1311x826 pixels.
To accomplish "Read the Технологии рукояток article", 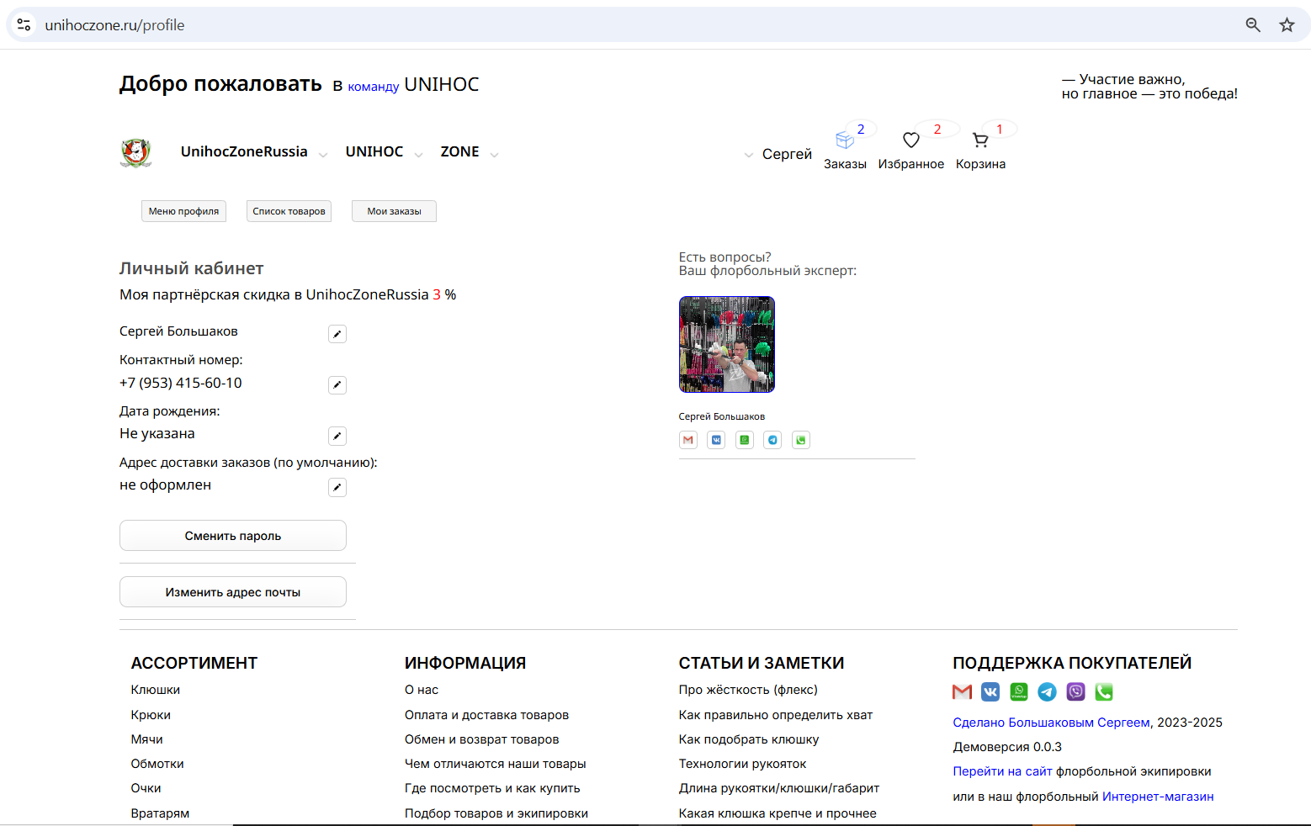I will pos(743,764).
